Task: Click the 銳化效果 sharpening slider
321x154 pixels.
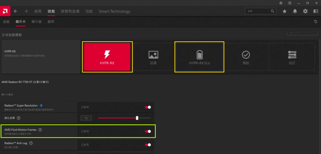Action: pos(124,118)
